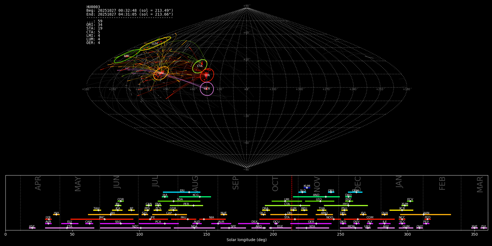Click the NTA shower bar in timeline
The image size is (492, 246).
pyautogui.click(x=312, y=228)
